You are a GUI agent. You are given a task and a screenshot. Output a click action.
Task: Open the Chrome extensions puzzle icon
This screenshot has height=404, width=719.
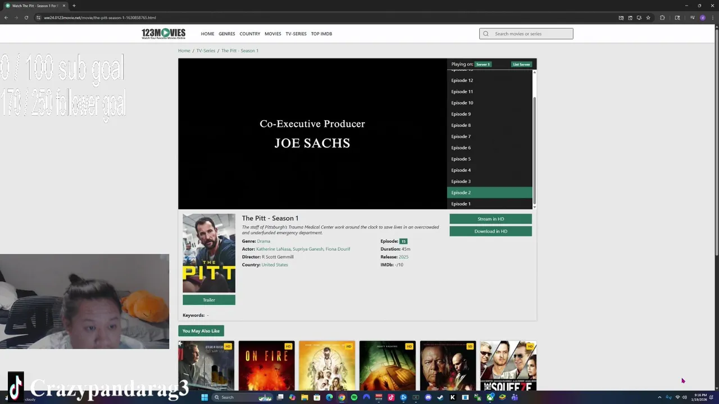[662, 17]
